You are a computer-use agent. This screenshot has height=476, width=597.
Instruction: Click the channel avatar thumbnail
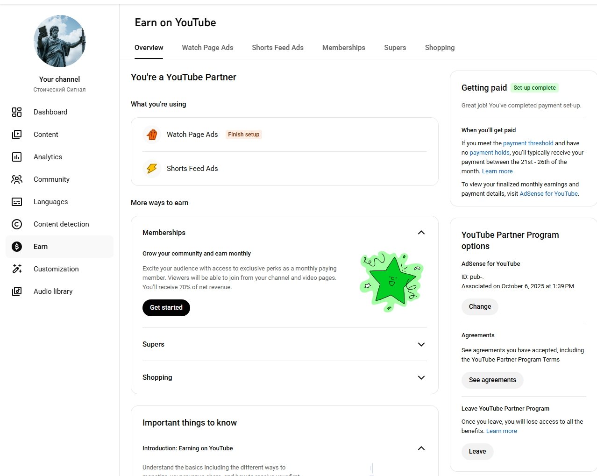(x=60, y=41)
